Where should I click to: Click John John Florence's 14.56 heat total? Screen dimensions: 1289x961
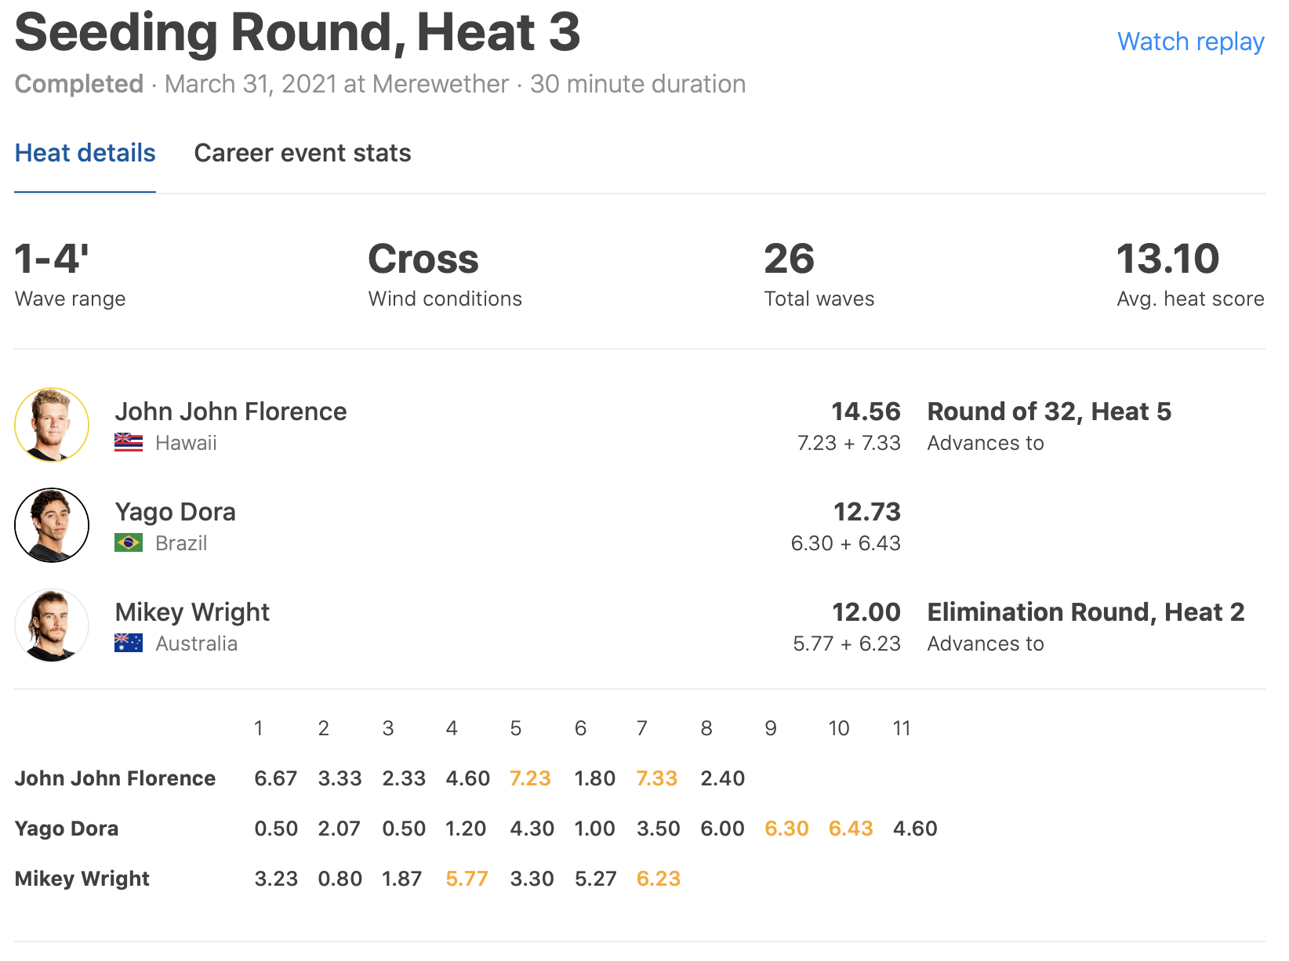866,412
